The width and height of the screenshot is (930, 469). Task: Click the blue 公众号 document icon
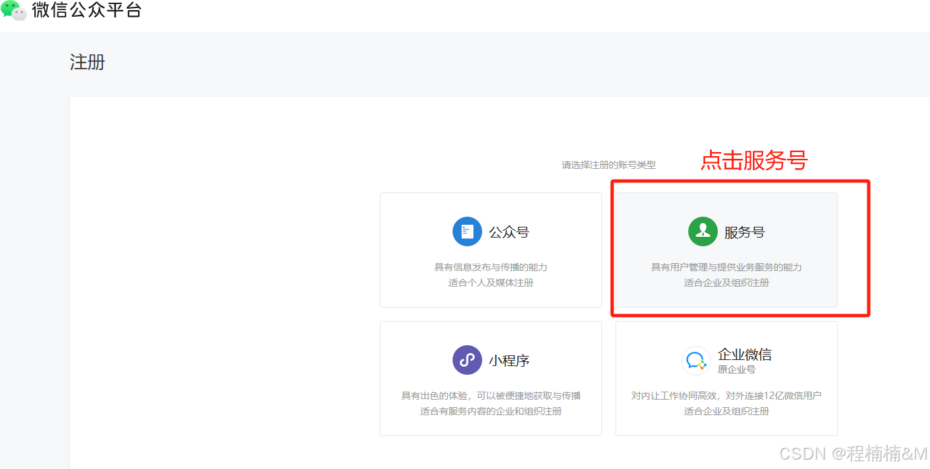tap(467, 231)
